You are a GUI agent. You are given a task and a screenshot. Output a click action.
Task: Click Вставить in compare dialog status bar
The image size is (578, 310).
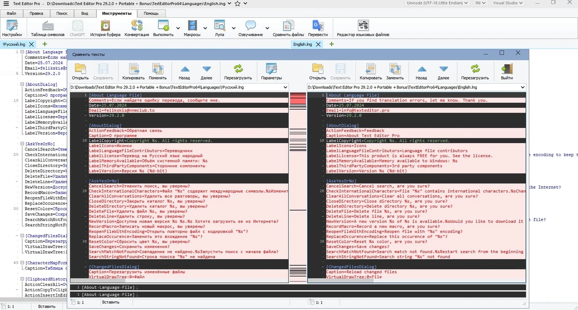tap(111, 302)
